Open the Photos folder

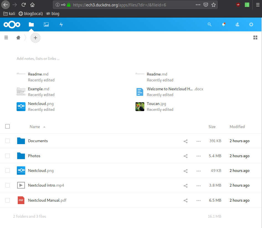tap(34, 156)
